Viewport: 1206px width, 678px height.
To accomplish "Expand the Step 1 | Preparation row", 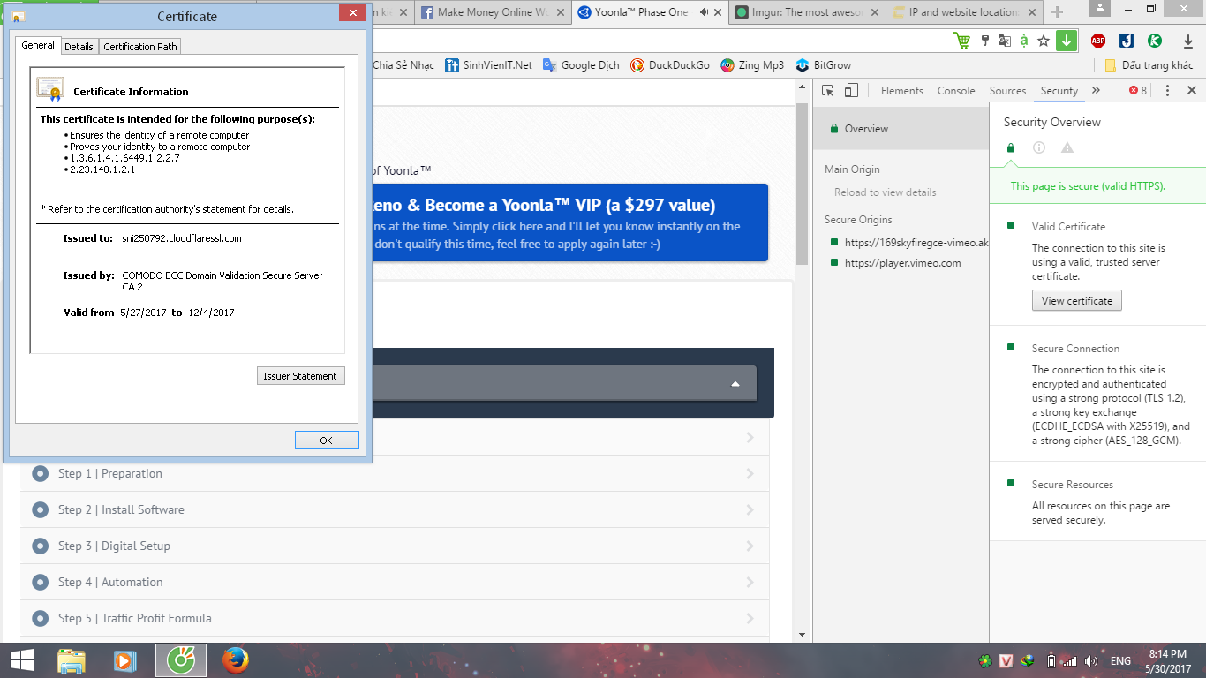I will [x=395, y=473].
